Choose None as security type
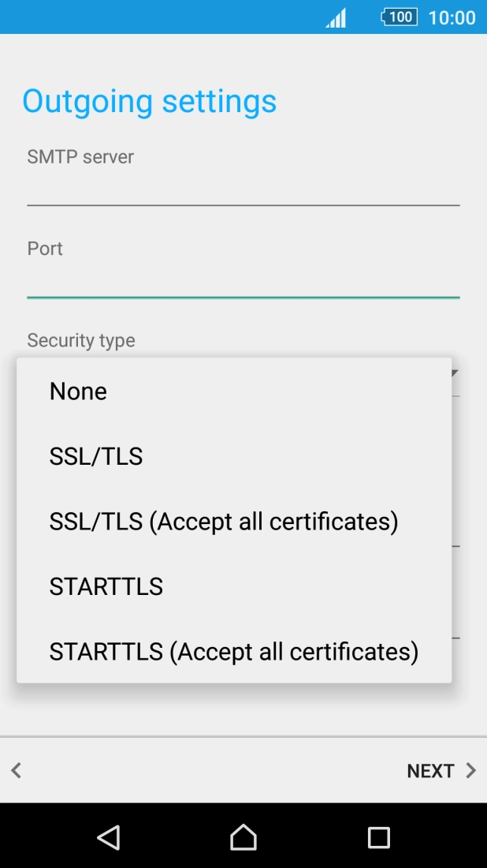This screenshot has height=868, width=487. tap(78, 391)
